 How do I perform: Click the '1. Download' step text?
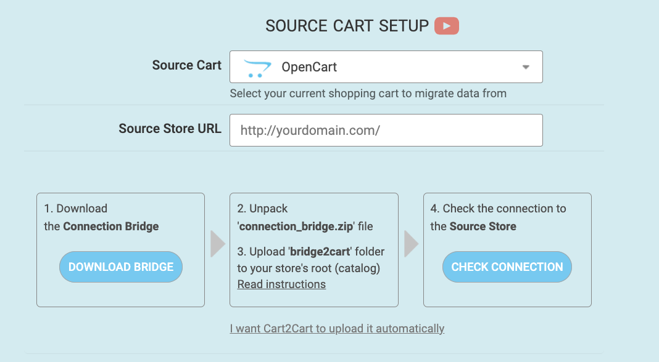[76, 209]
